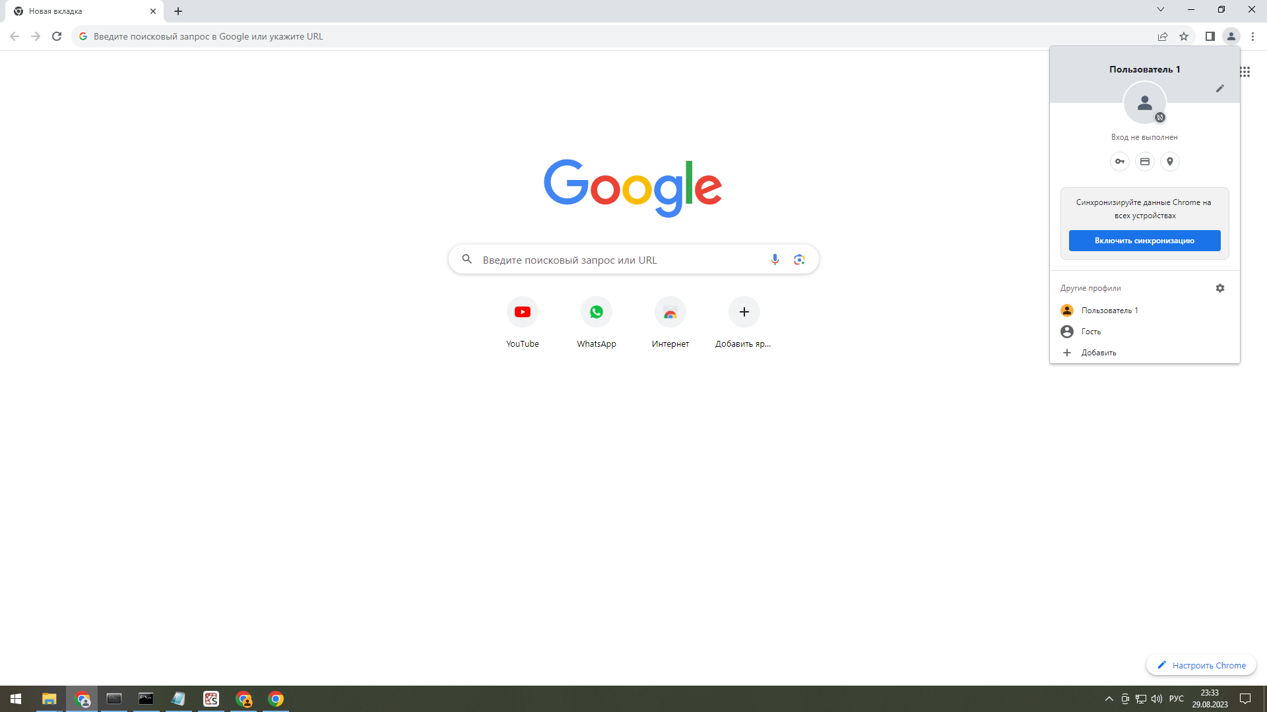
Task: Open manage profiles gear icon
Action: 1220,288
